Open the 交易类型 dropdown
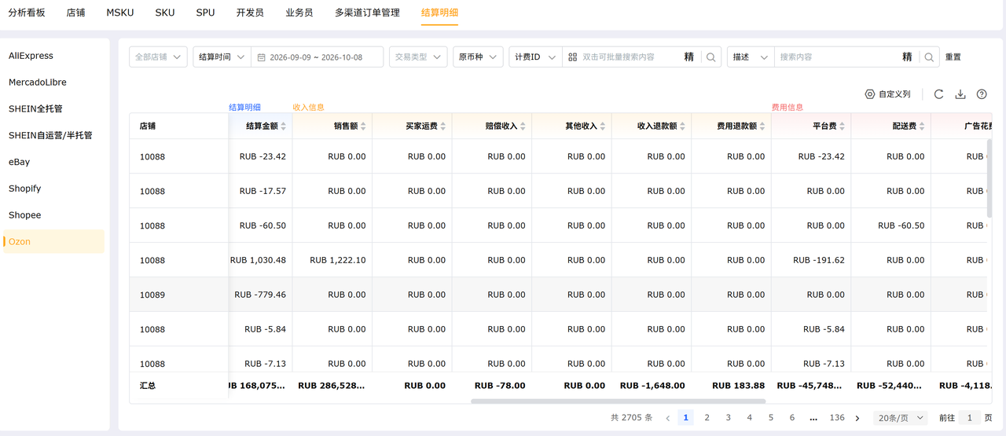 (418, 57)
